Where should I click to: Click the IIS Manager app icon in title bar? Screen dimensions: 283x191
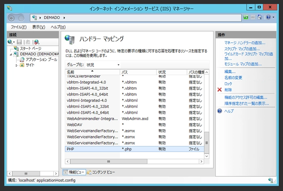pos(10,8)
